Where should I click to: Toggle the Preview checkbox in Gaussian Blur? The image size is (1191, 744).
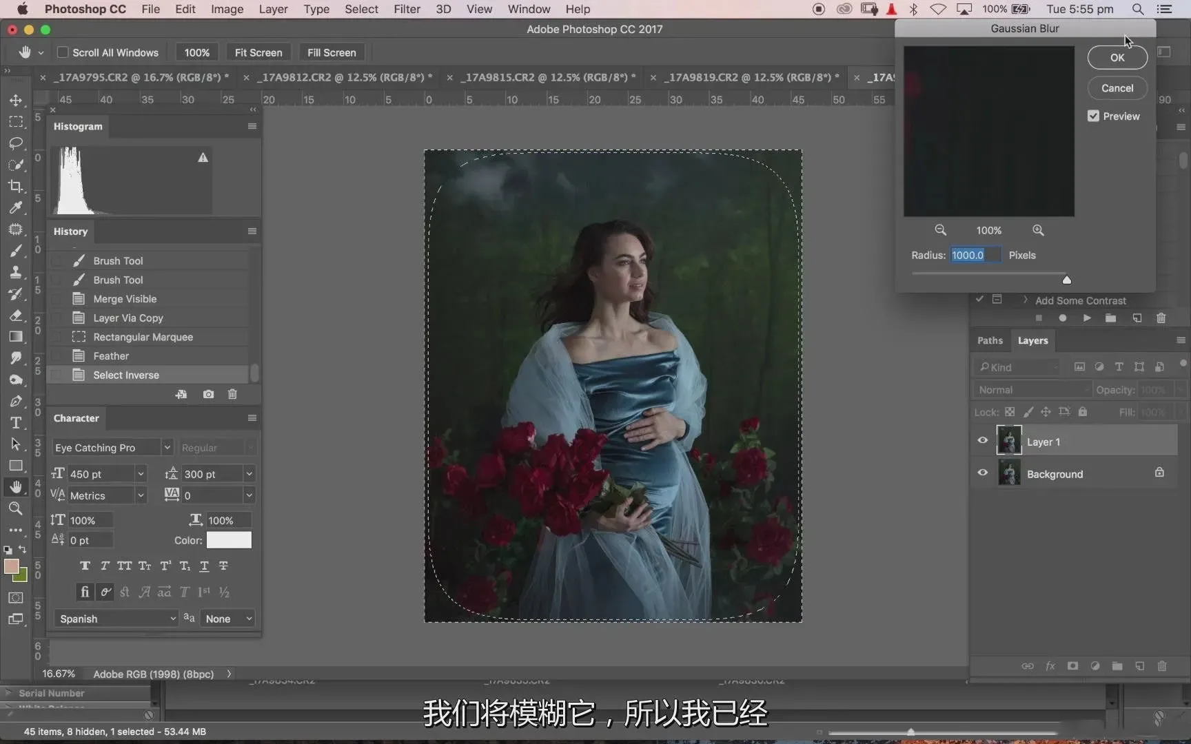click(x=1093, y=116)
